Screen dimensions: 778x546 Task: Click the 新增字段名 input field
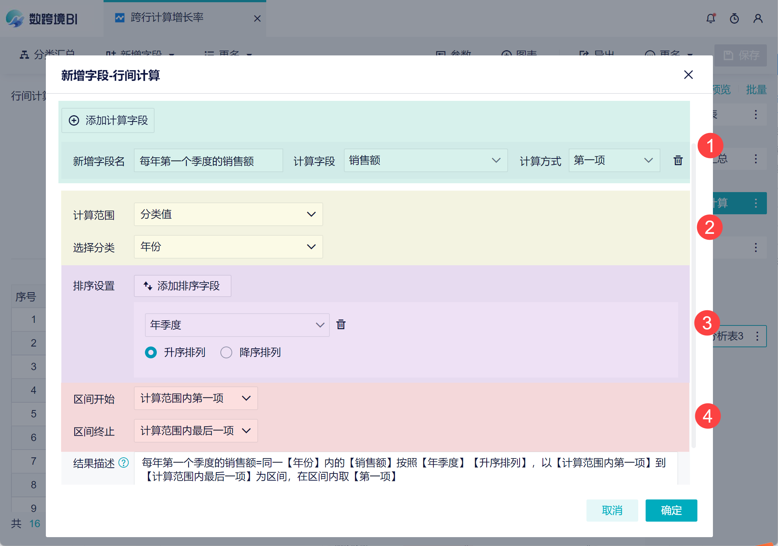click(208, 161)
